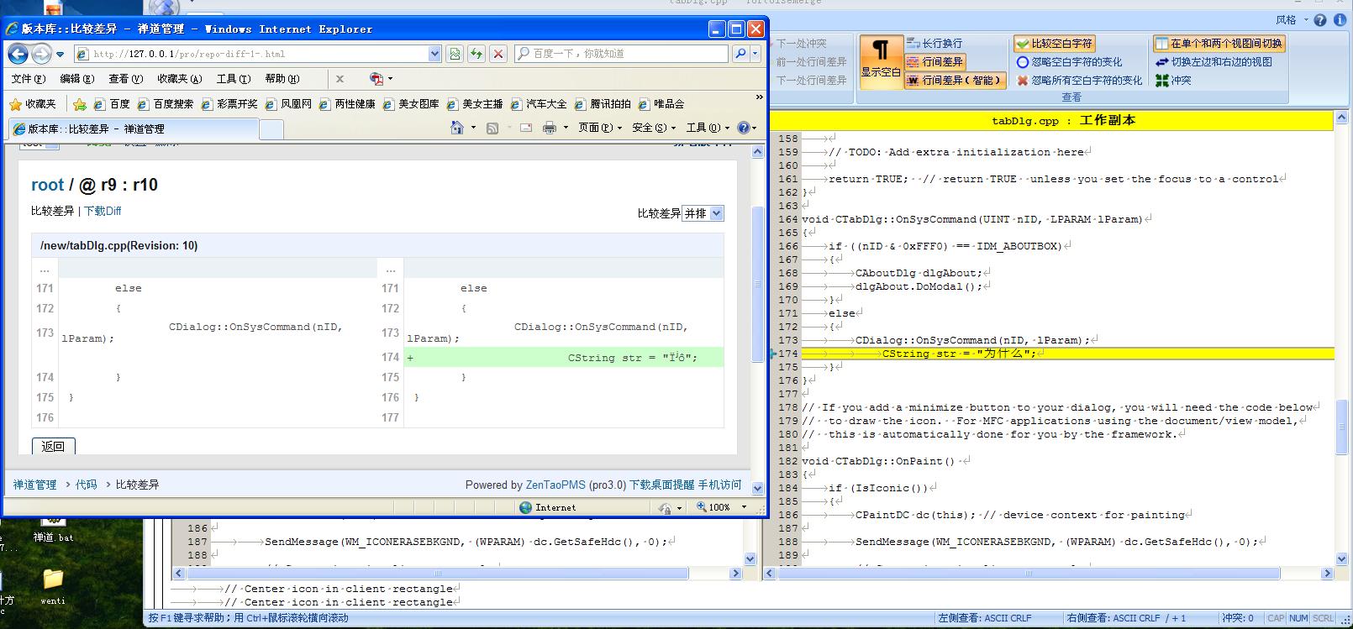Click the printer icon in IE toolbar

[550, 128]
